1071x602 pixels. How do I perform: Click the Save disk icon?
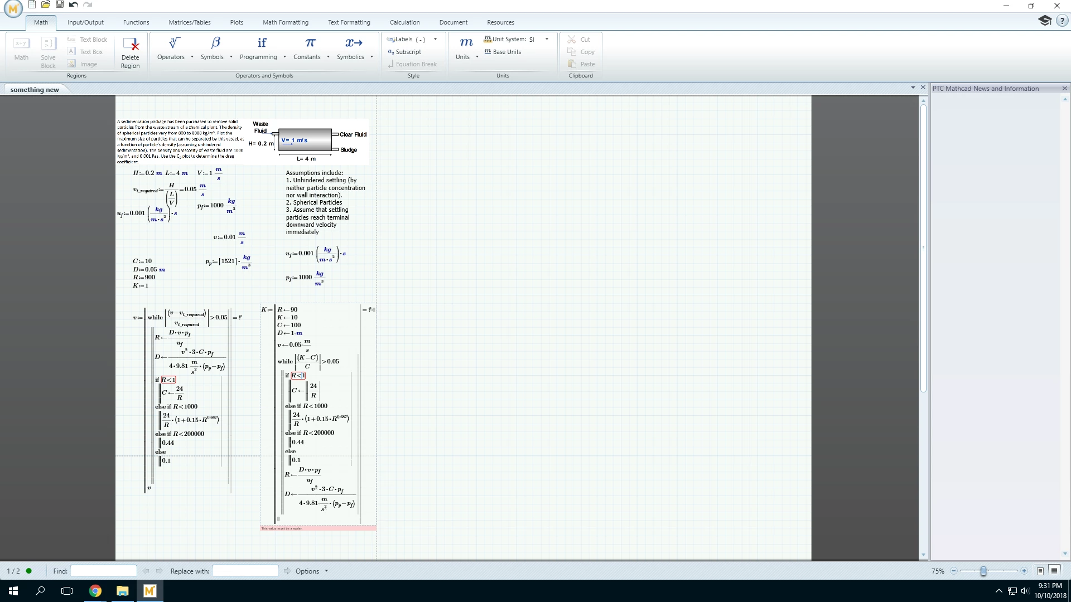tap(60, 4)
